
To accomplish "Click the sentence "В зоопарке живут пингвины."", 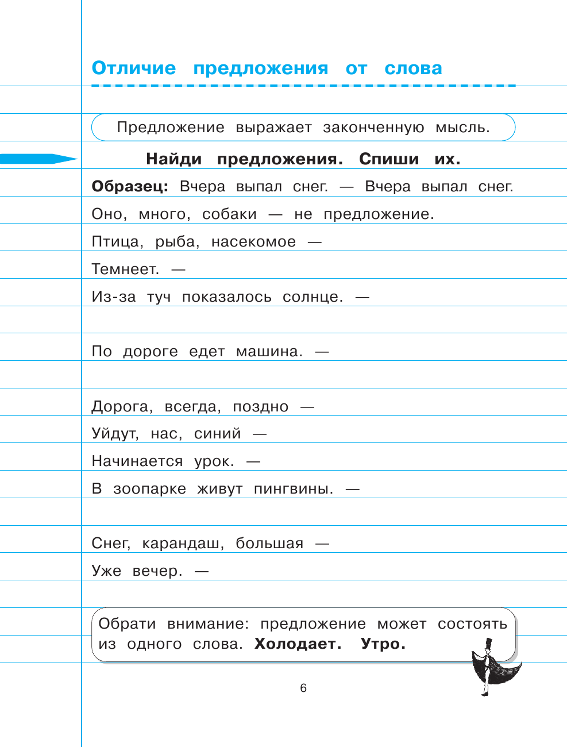I will (x=213, y=489).
